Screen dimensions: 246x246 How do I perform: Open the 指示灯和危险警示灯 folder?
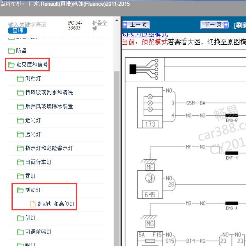49,148
